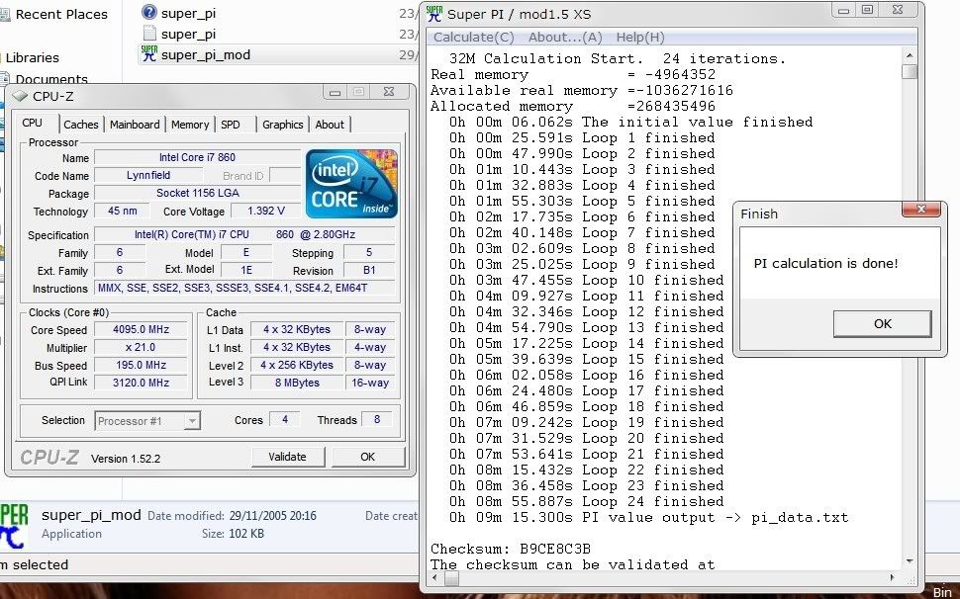Click the horizontal scroll left arrow in Super PI
The width and height of the screenshot is (960, 599).
pos(436,577)
